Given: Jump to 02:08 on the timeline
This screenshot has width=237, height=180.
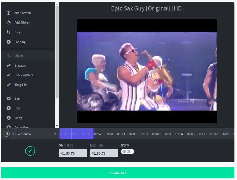Looking at the screenshot, I should [226, 134].
